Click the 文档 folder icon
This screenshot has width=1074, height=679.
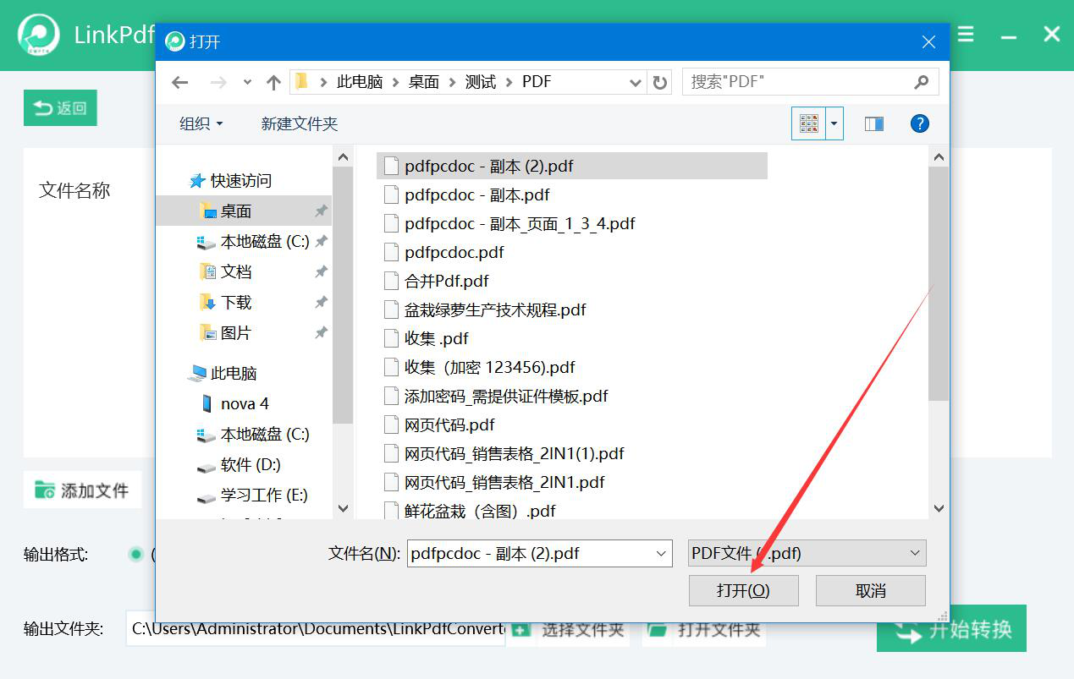click(x=207, y=271)
